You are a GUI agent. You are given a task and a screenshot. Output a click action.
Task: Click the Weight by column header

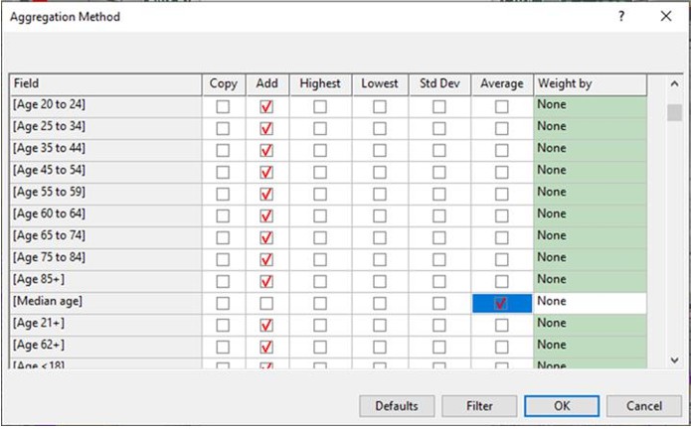pos(590,84)
